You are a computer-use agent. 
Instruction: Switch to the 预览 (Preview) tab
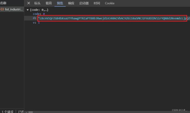tap(60, 3)
